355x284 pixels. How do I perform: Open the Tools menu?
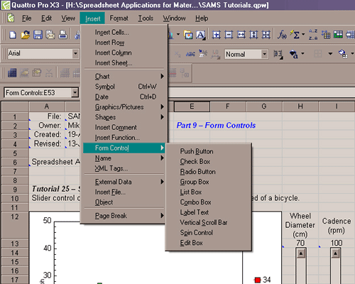pyautogui.click(x=146, y=18)
